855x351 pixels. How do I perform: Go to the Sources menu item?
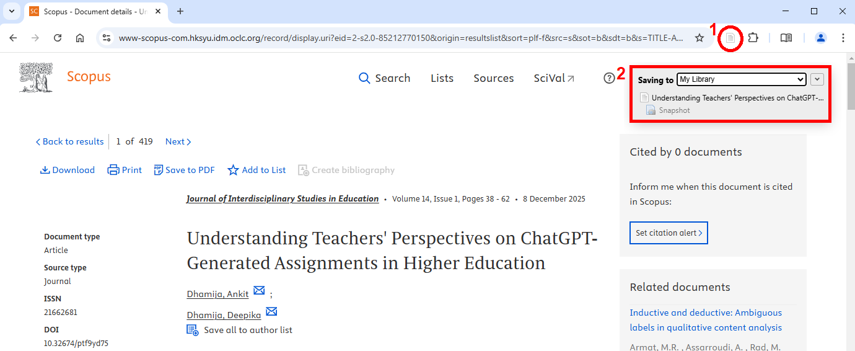pos(493,78)
